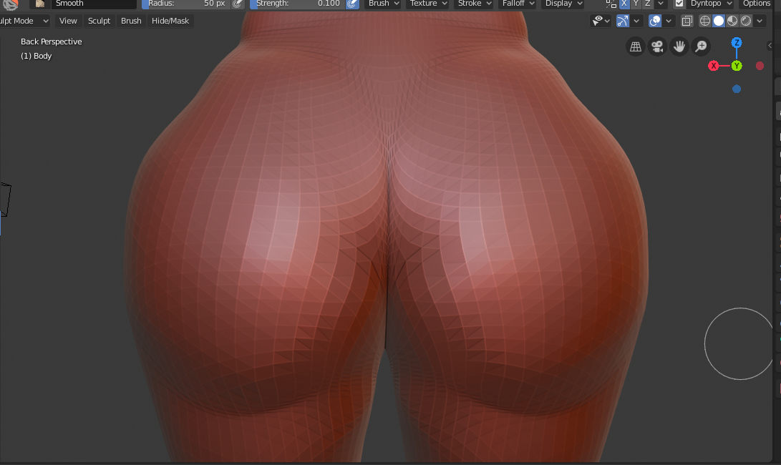This screenshot has height=465, width=781.
Task: Toggle X axis symmetry
Action: 624,4
